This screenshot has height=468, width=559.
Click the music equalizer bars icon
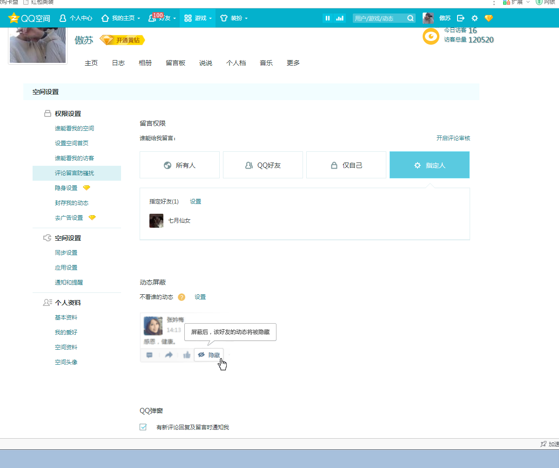pyautogui.click(x=340, y=18)
